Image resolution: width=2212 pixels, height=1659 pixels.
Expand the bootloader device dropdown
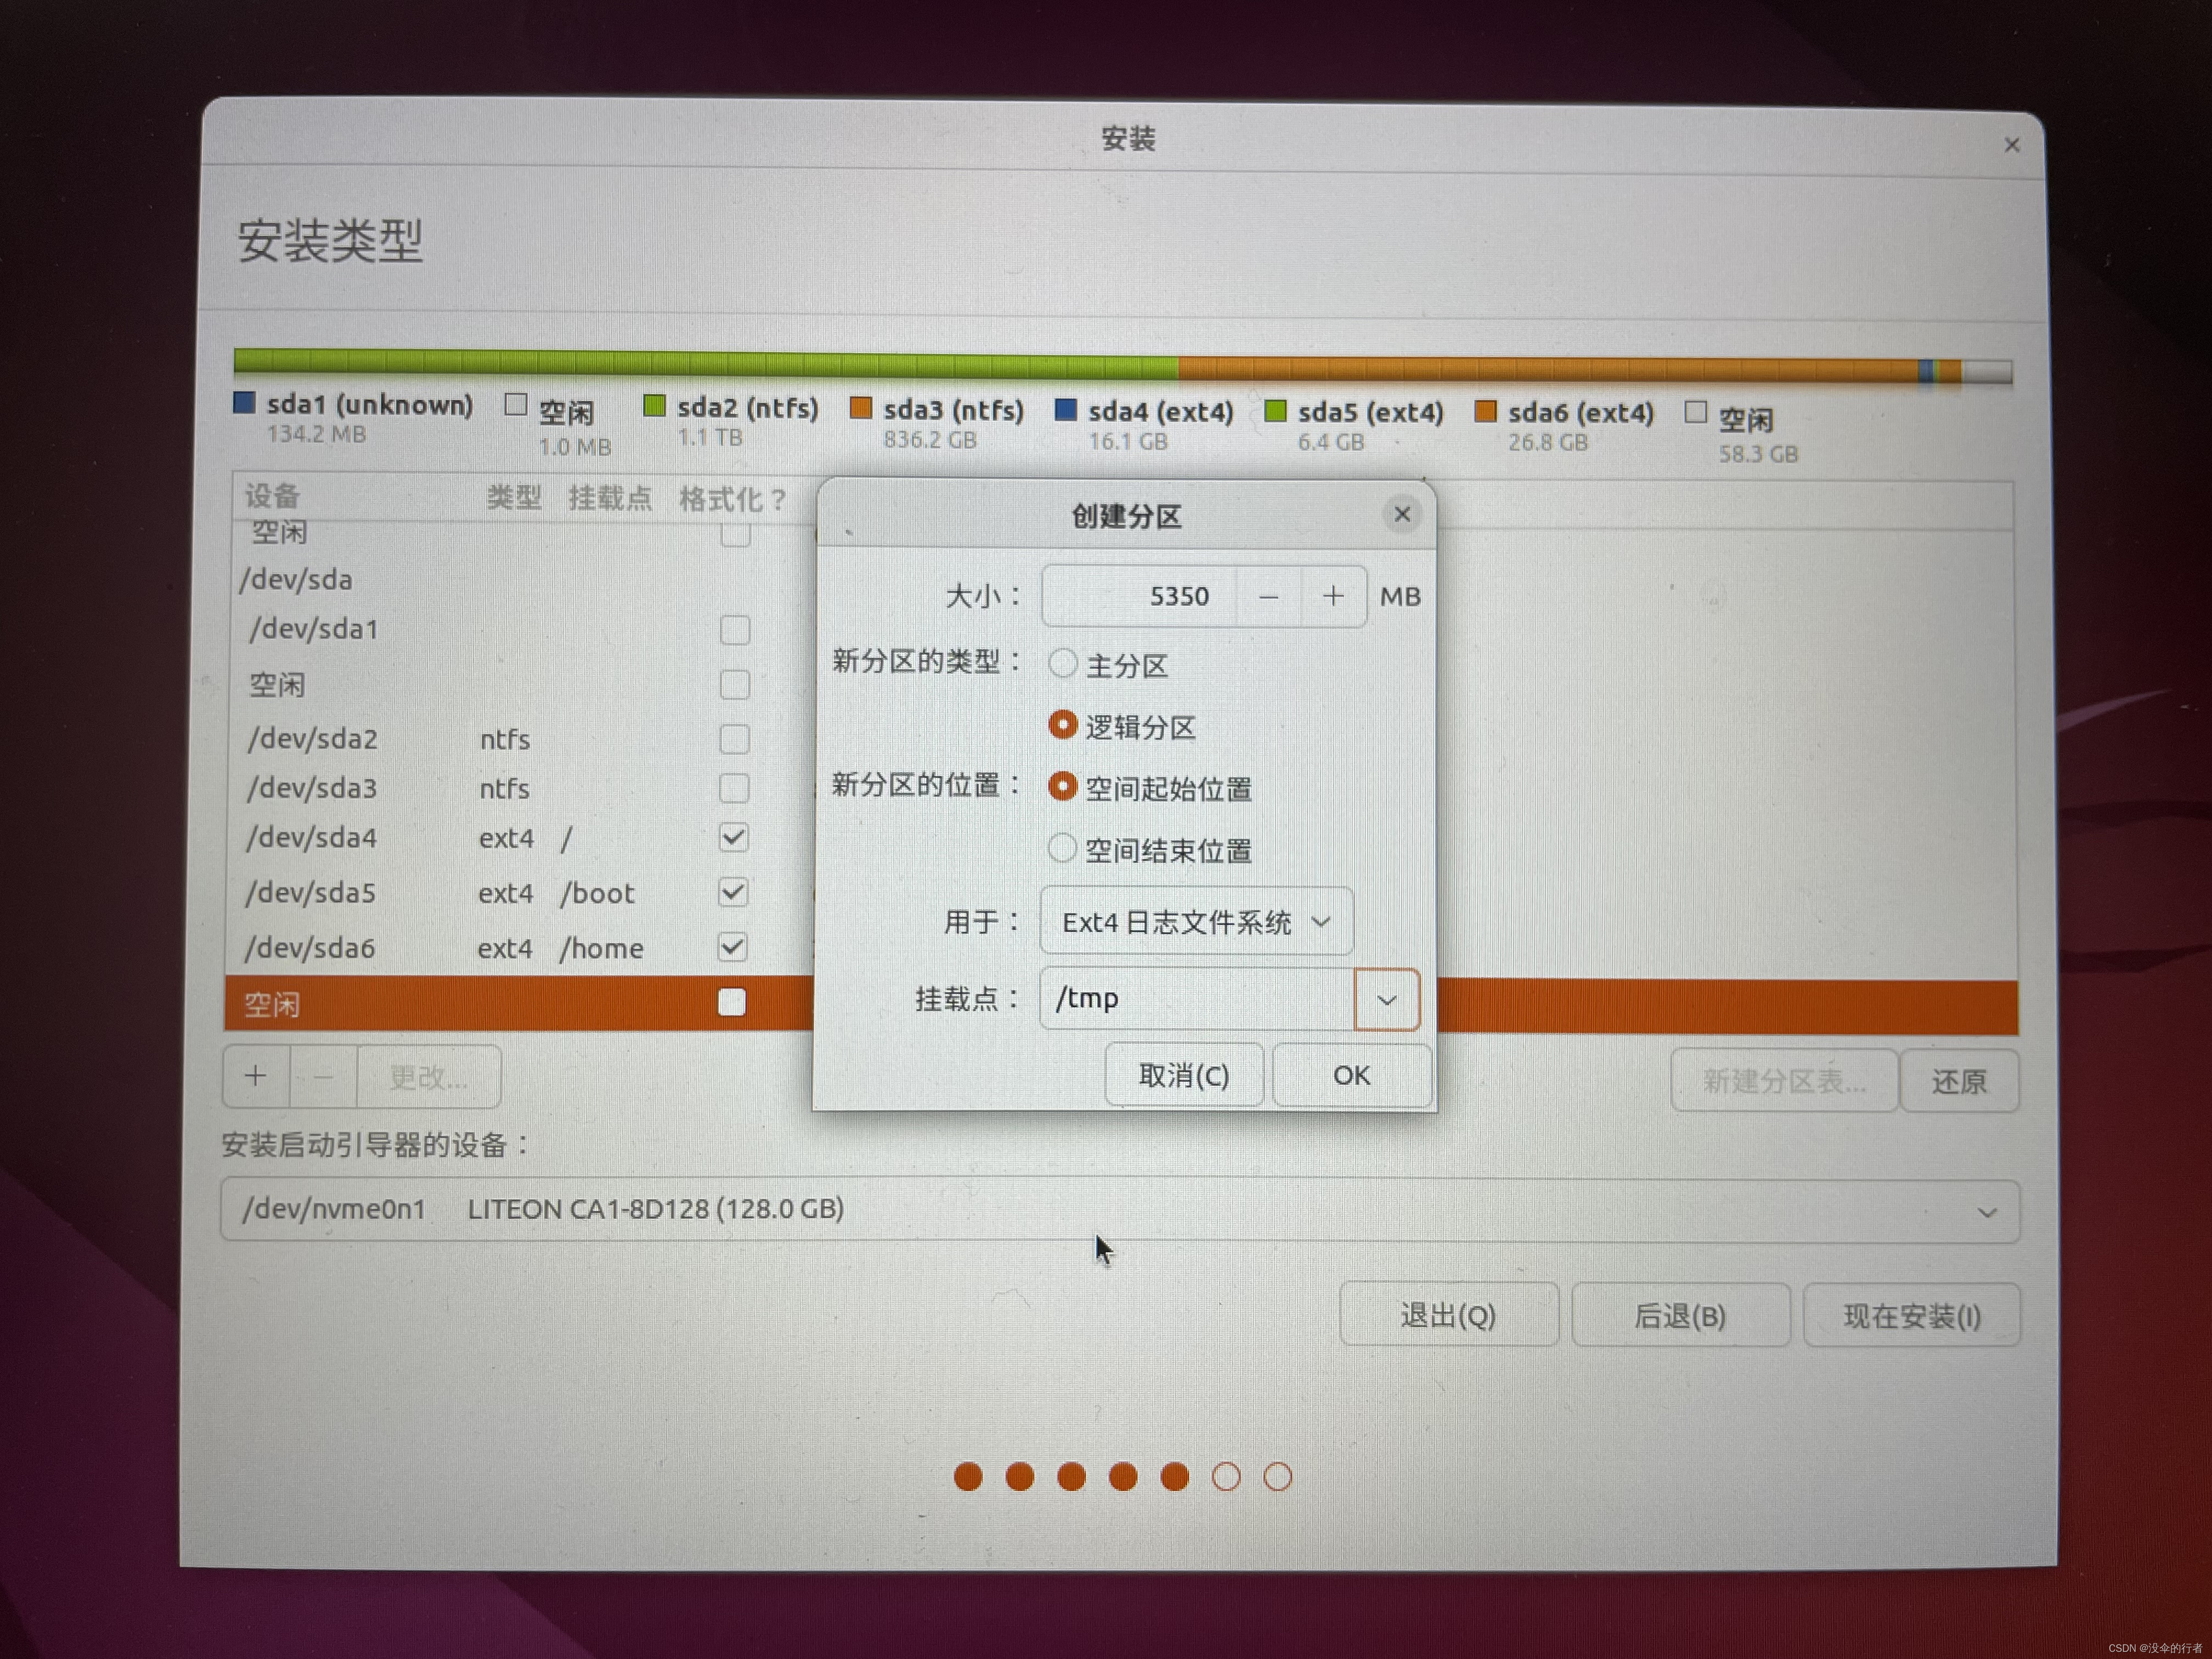pyautogui.click(x=1986, y=1212)
